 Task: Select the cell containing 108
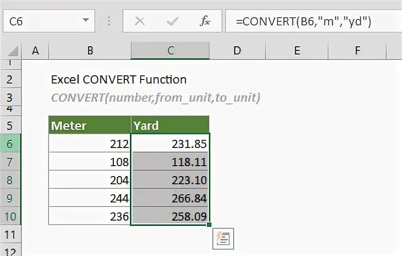pos(90,162)
